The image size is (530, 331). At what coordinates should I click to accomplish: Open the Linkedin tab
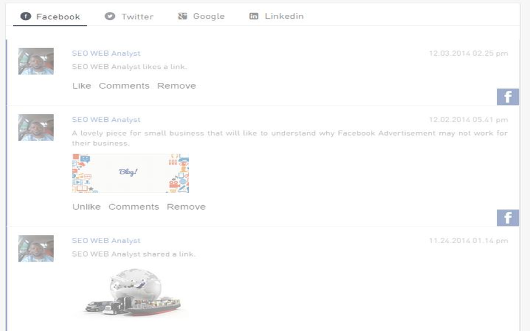coord(283,16)
